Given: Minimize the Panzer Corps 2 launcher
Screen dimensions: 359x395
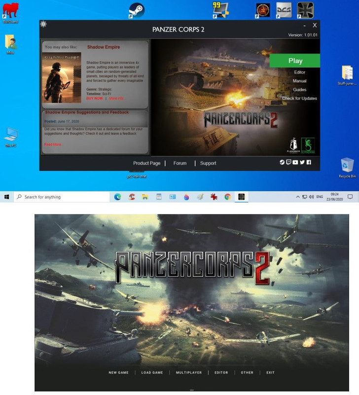Looking at the screenshot, I should (304, 26).
